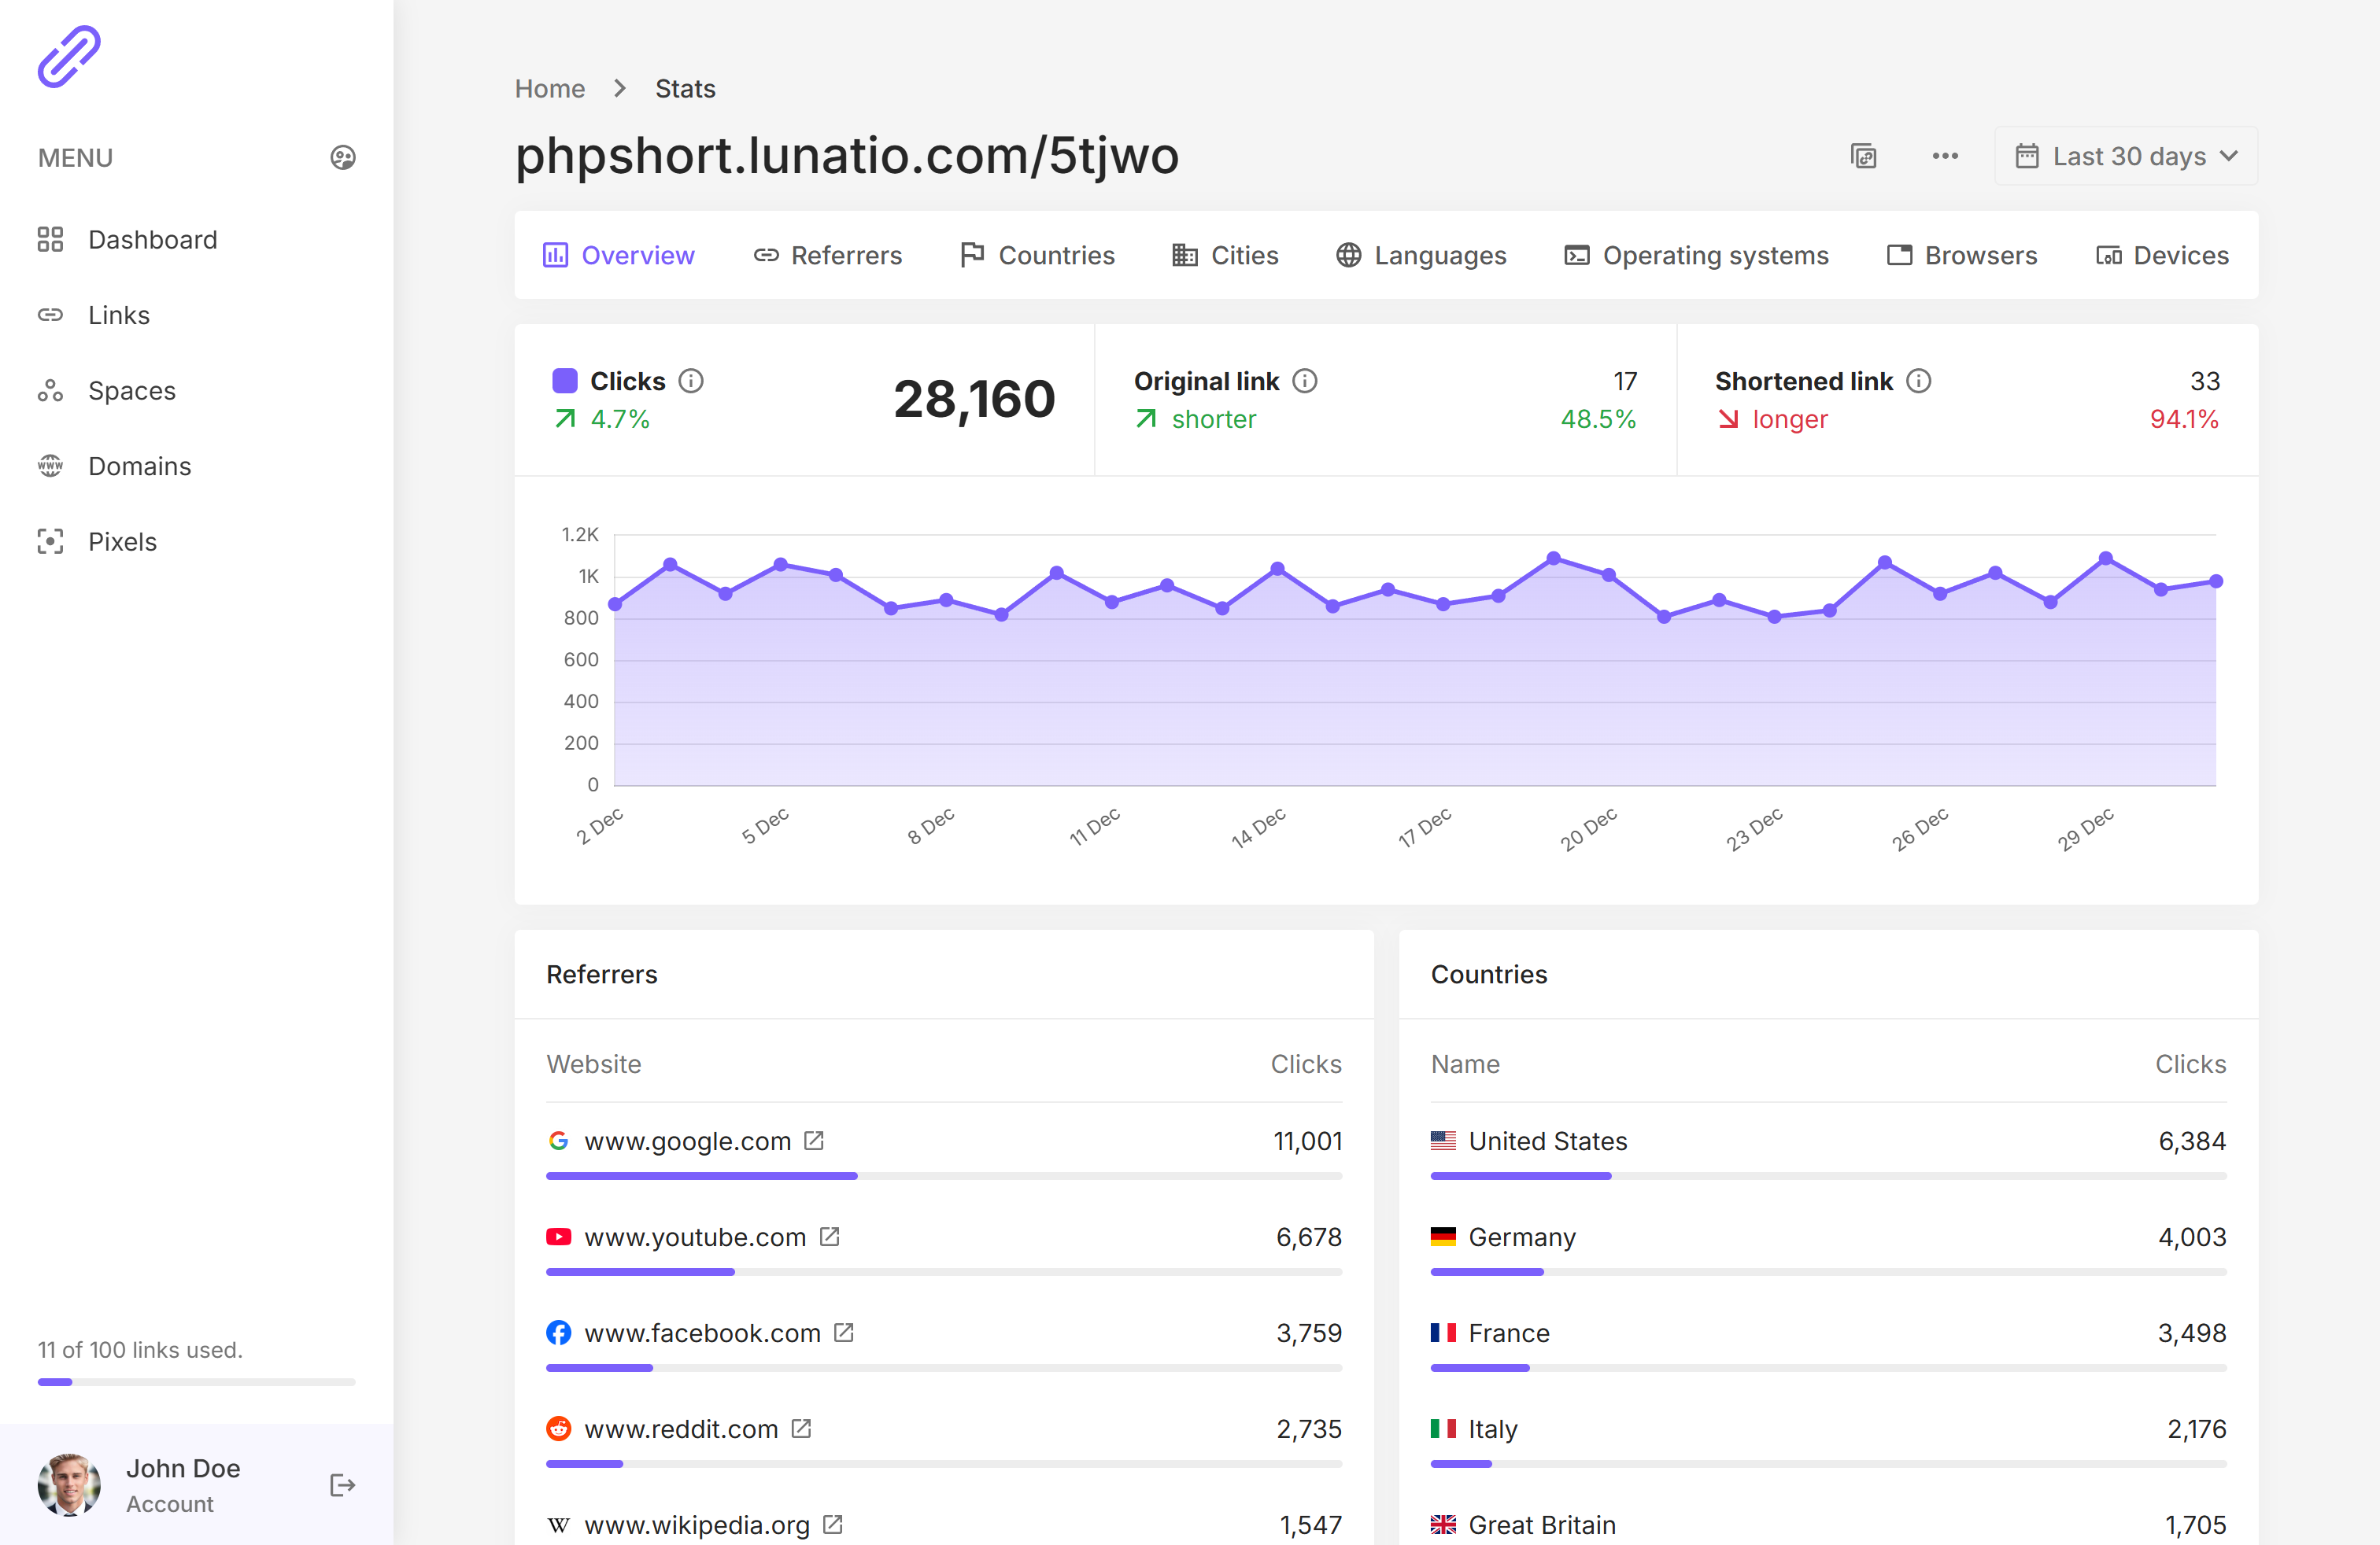Expand the Last 30 days dropdown
Viewport: 2380px width, 1545px height.
click(2126, 156)
